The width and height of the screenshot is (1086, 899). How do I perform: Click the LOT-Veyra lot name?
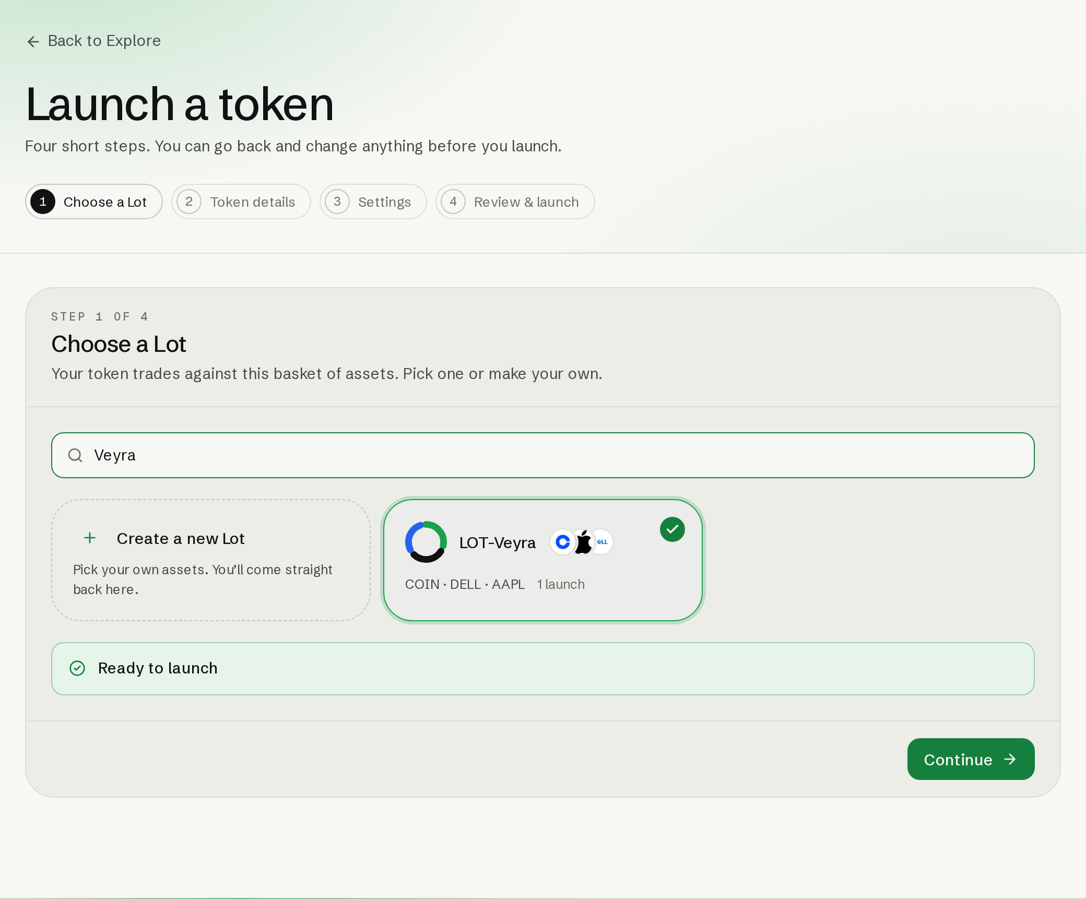point(498,542)
